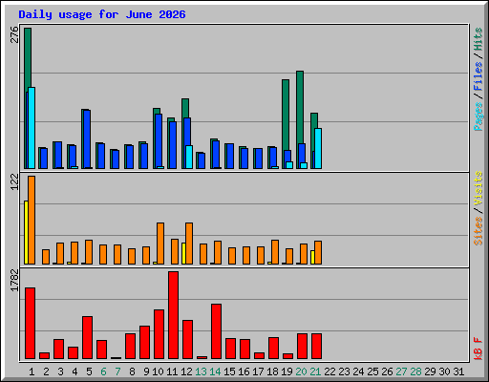
Task: Click green weekend day 14 on the x-axis
Action: [x=215, y=371]
